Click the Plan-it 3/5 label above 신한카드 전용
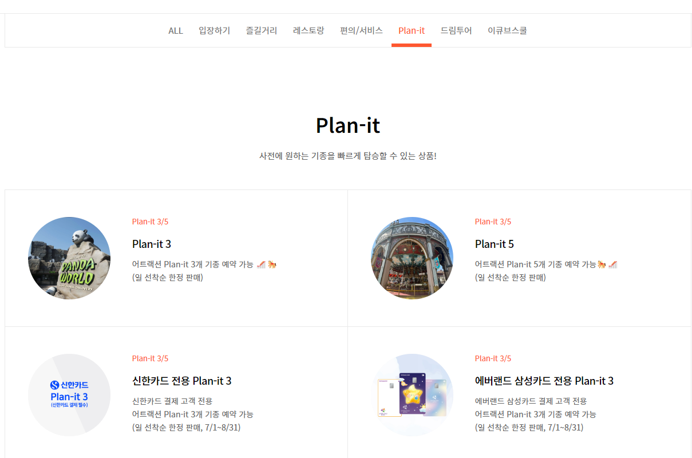692x458 pixels. tap(150, 358)
